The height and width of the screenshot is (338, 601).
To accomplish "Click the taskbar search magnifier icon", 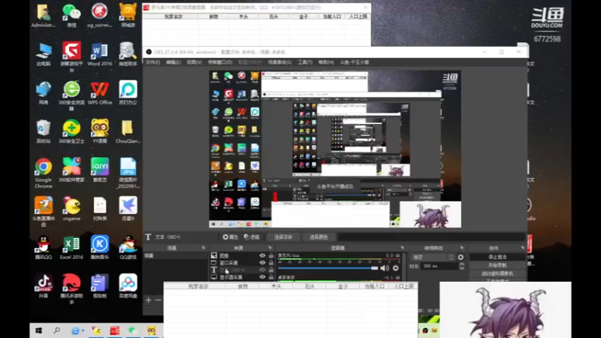I will pos(57,330).
